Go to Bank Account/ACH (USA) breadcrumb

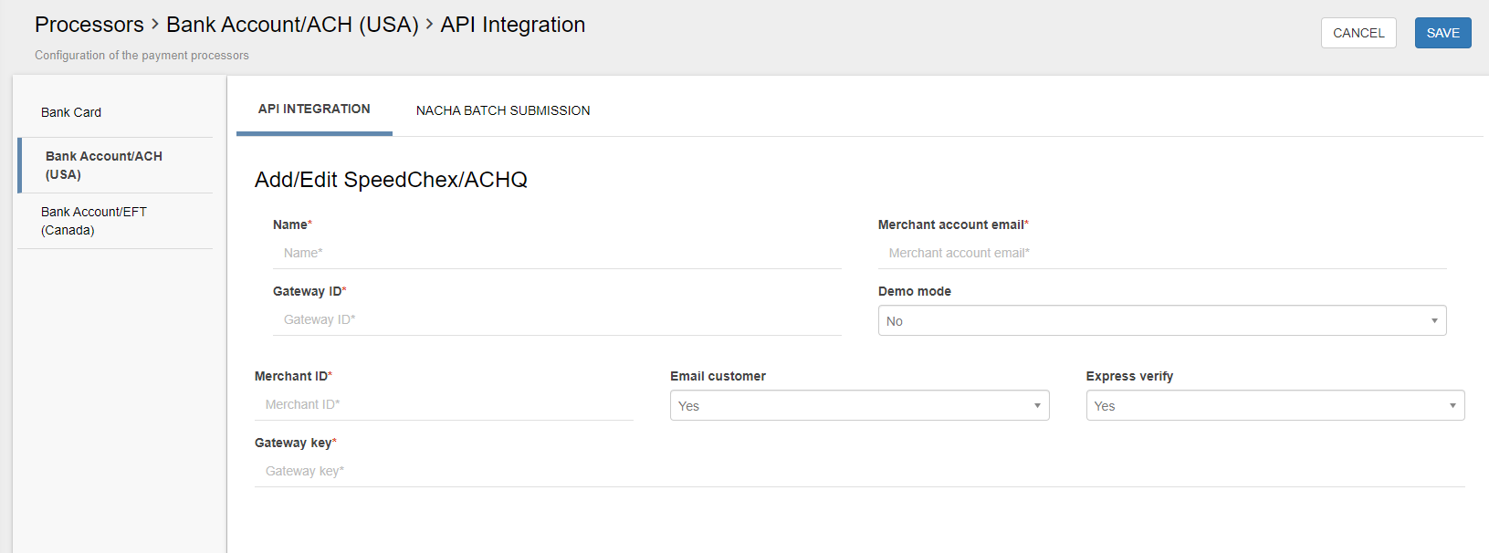292,25
